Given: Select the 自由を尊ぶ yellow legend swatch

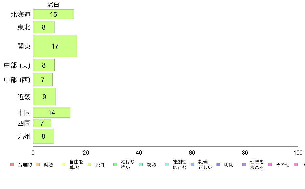Looking at the screenshot, I should [64, 164].
